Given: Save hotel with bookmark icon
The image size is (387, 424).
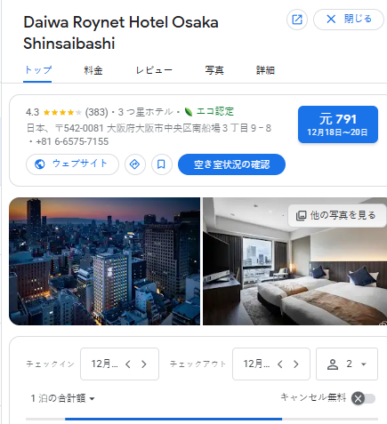Looking at the screenshot, I should [162, 164].
